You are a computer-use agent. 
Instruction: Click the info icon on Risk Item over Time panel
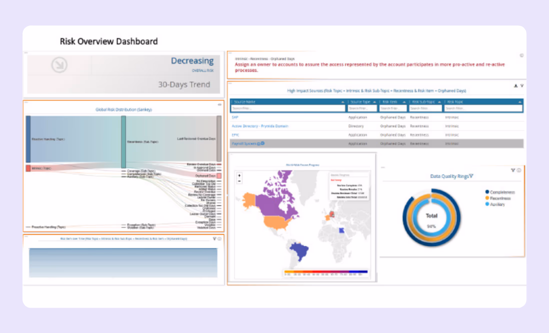tap(219, 239)
